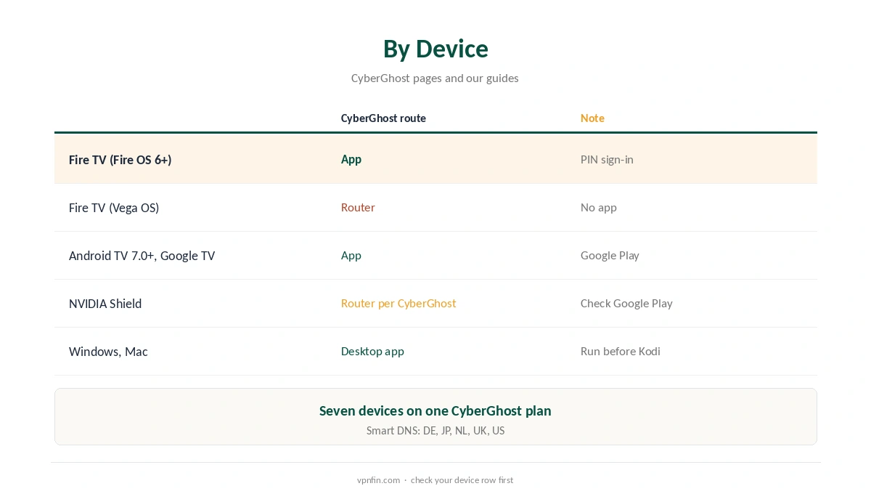
Task: Click the 'Google Play' note
Action: click(610, 255)
